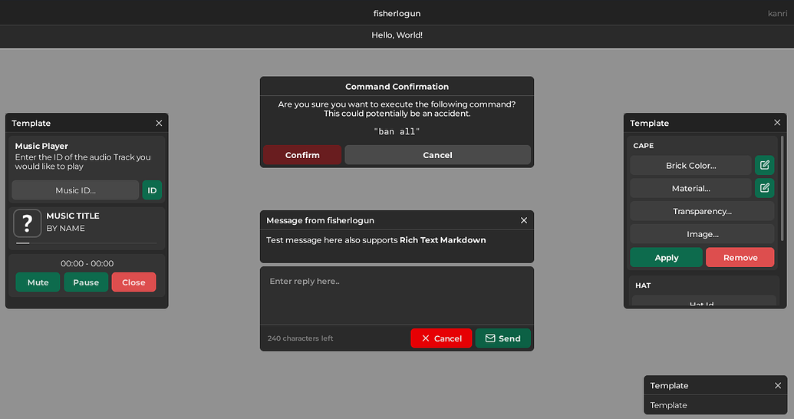Click the Template body text in bottom notification
This screenshot has width=794, height=419.
(x=668, y=405)
